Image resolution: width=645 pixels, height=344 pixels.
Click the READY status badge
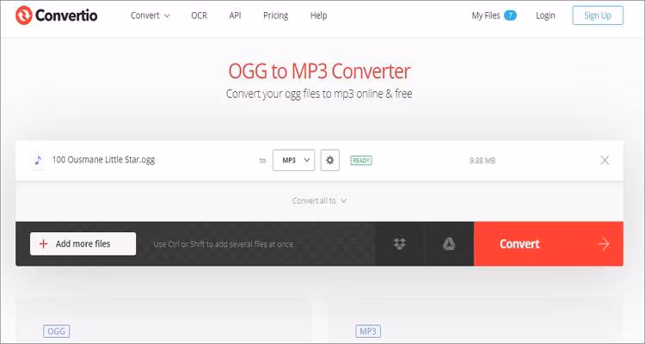coord(361,161)
